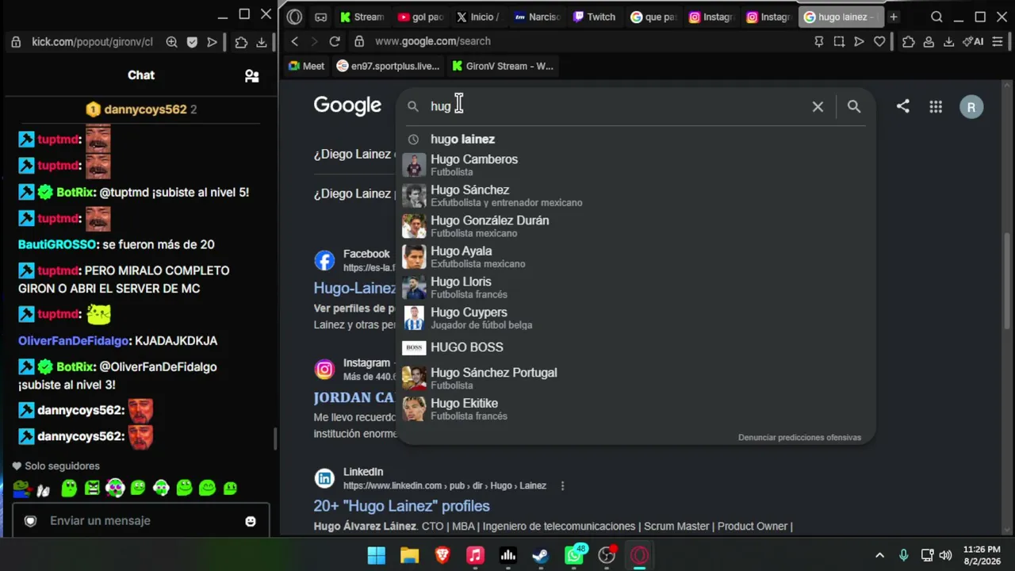Switch to the Twitch tab
This screenshot has width=1015, height=571.
click(595, 17)
